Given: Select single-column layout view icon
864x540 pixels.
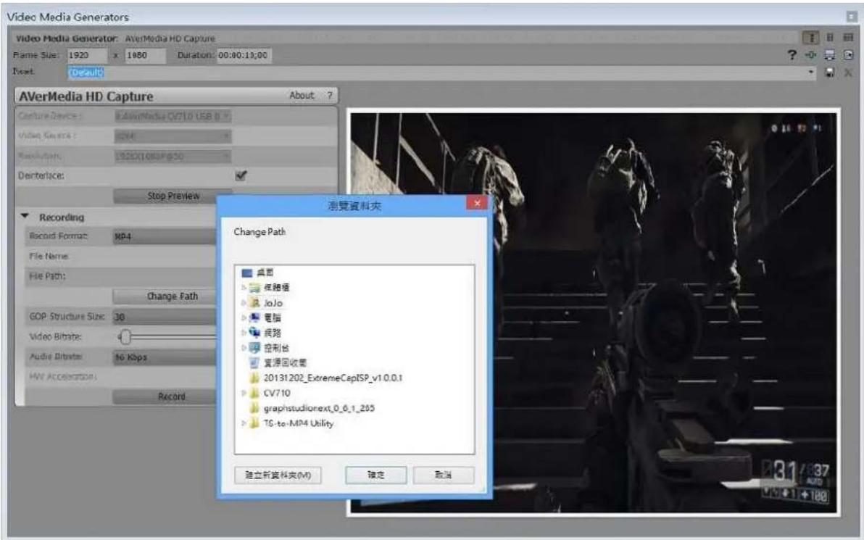Looking at the screenshot, I should click(810, 38).
